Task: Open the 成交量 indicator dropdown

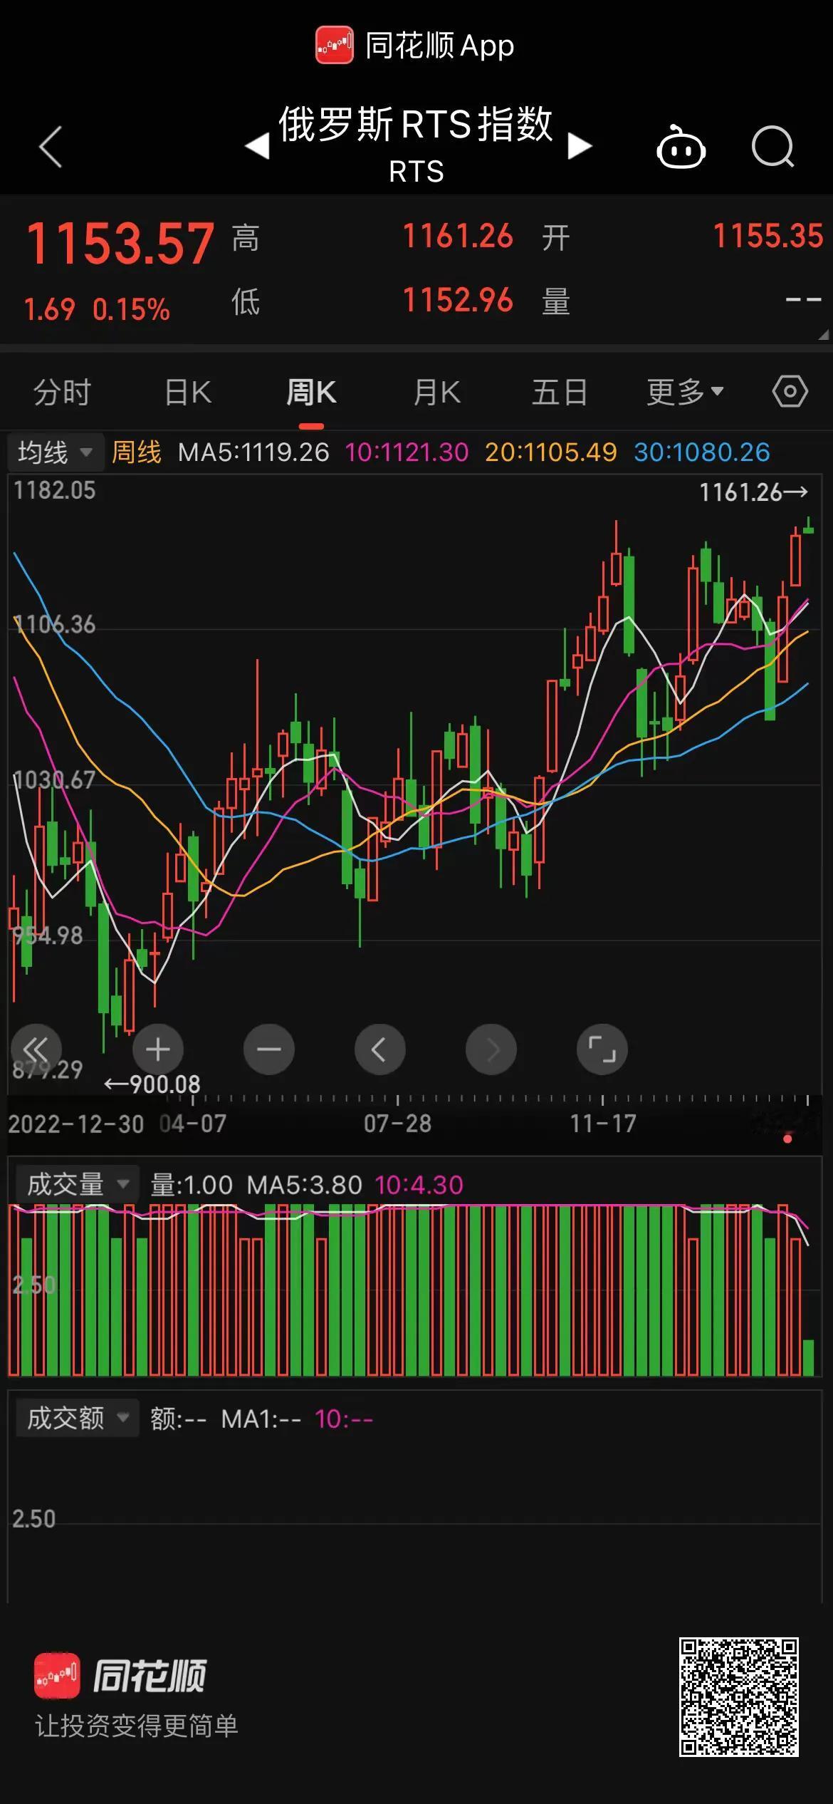Action: [78, 1185]
